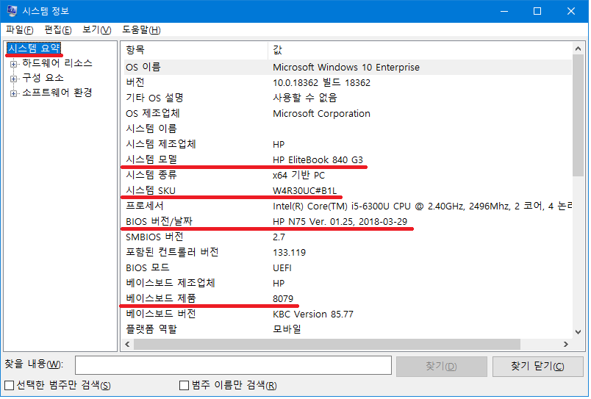
Task: Minimize the 시스템 정보 window
Action: point(504,11)
